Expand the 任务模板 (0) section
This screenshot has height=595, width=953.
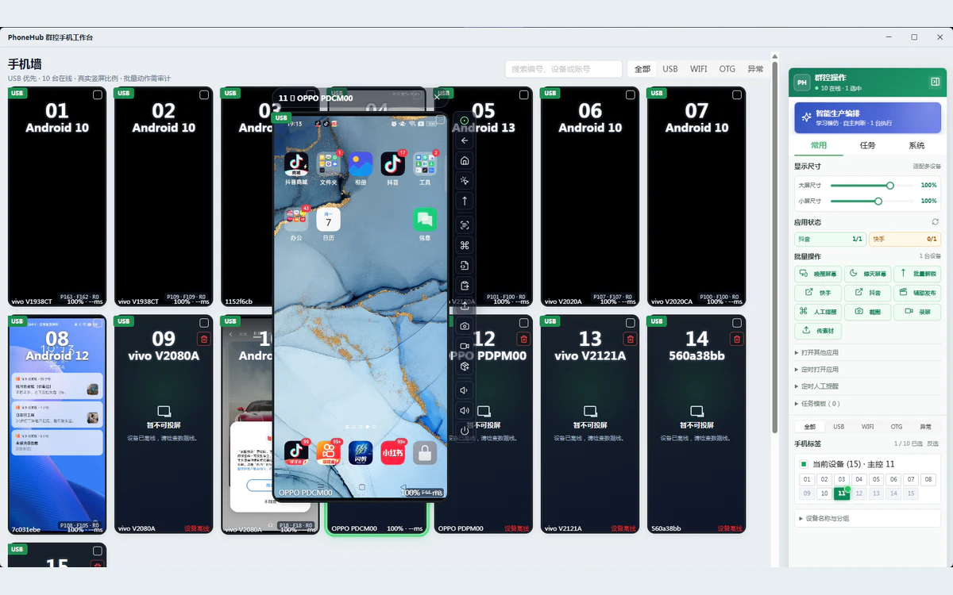[867, 404]
